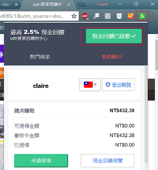This screenshot has height=170, width=158.
Task: Open the new tab button
Action: point(82,5)
